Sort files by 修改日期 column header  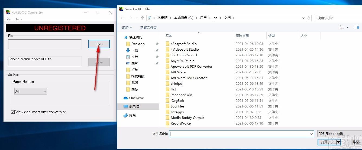click(242, 36)
